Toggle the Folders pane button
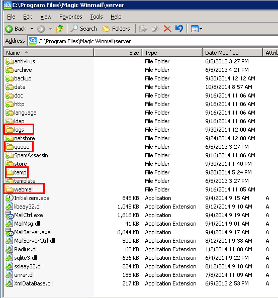This screenshot has height=298, width=278. click(x=116, y=29)
